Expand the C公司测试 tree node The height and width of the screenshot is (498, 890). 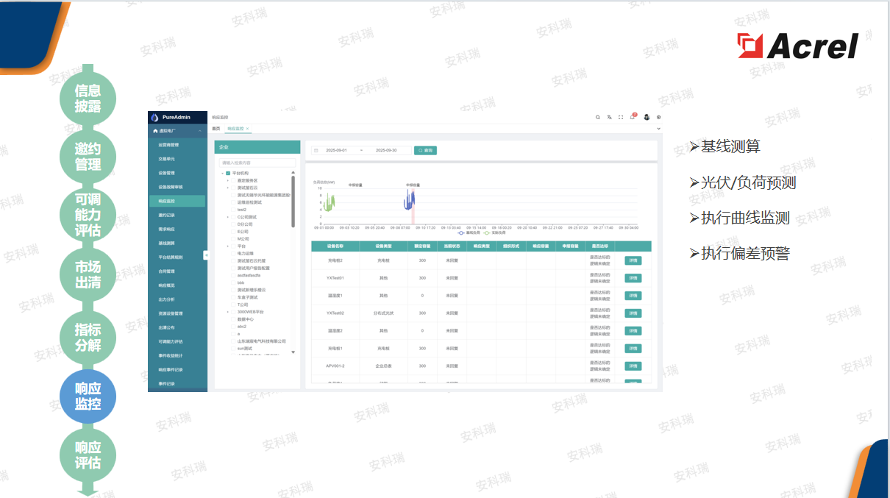pyautogui.click(x=228, y=217)
